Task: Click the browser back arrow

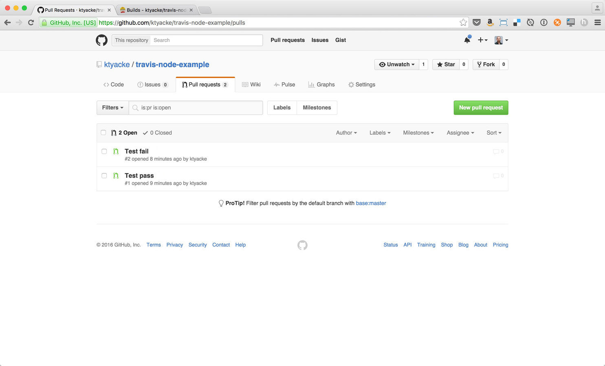Action: tap(7, 23)
